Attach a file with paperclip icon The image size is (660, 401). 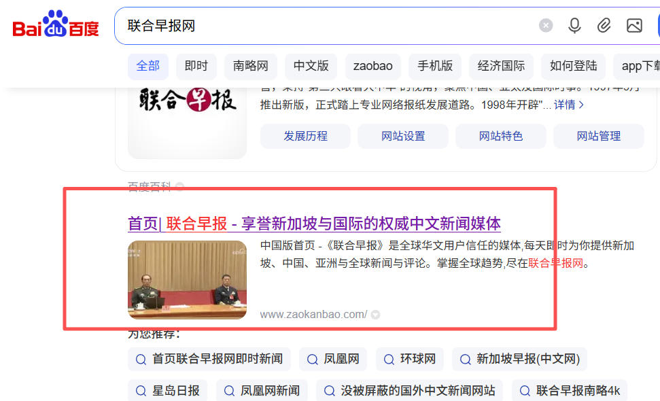(x=604, y=26)
